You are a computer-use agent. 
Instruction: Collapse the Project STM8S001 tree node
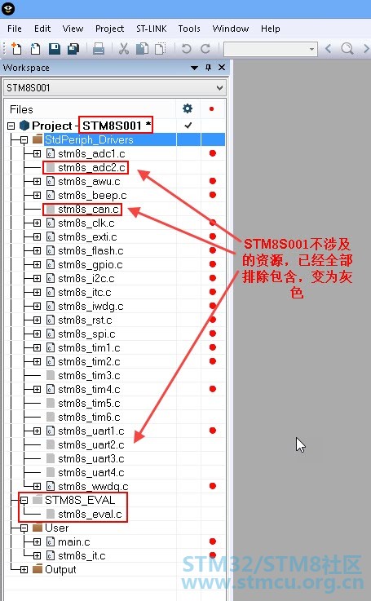click(x=11, y=126)
